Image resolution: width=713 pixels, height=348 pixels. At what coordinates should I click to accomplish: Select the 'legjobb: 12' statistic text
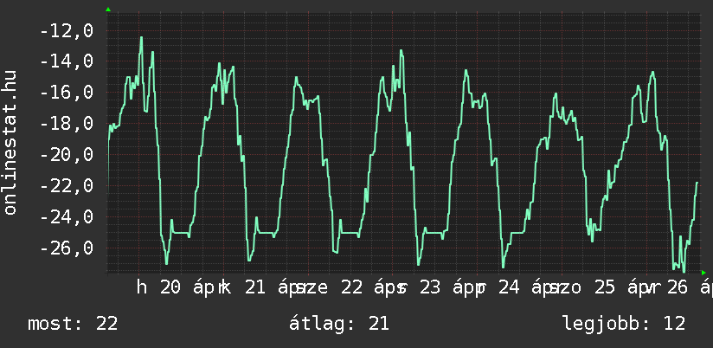click(x=623, y=324)
